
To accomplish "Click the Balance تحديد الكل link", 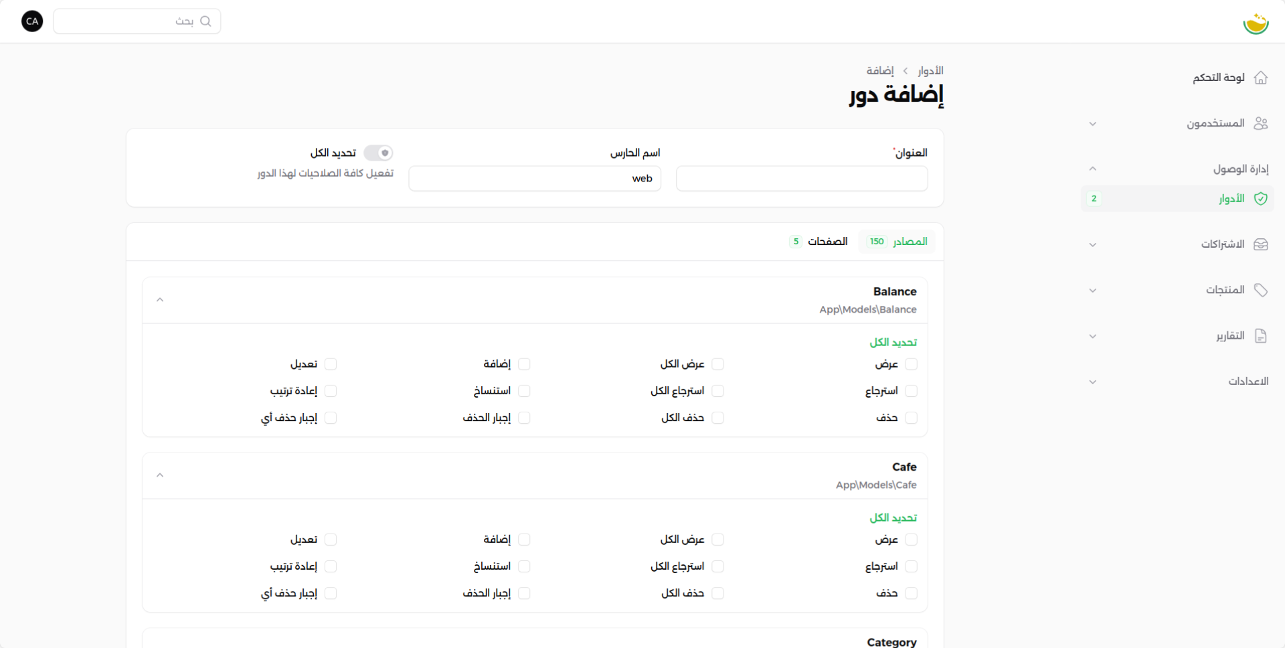I will [x=893, y=343].
